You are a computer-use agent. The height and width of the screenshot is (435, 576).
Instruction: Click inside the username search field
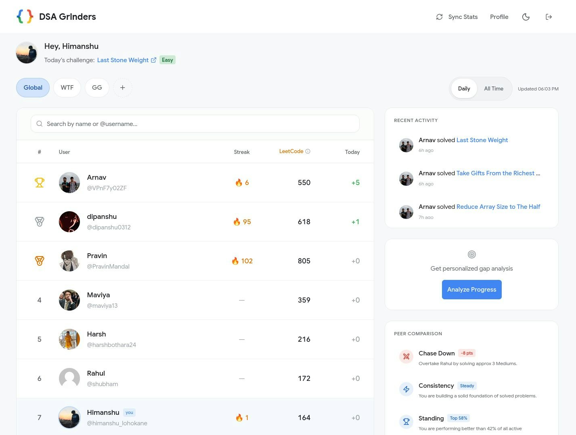(195, 124)
